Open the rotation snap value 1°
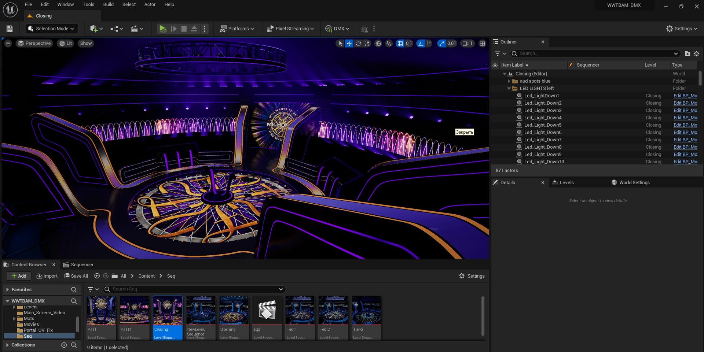The width and height of the screenshot is (704, 352). (429, 44)
